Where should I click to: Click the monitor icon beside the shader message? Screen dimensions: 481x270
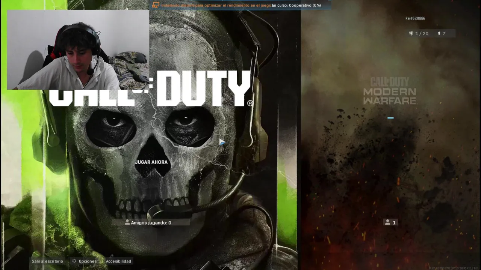(156, 5)
